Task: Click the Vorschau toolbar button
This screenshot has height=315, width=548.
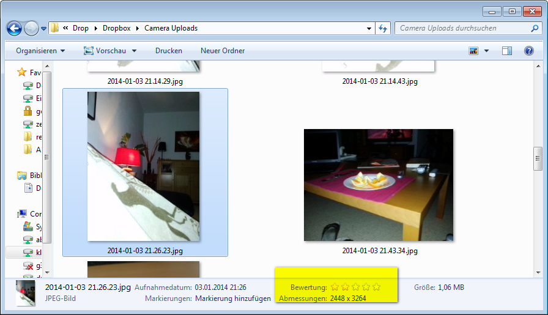Action: click(105, 51)
